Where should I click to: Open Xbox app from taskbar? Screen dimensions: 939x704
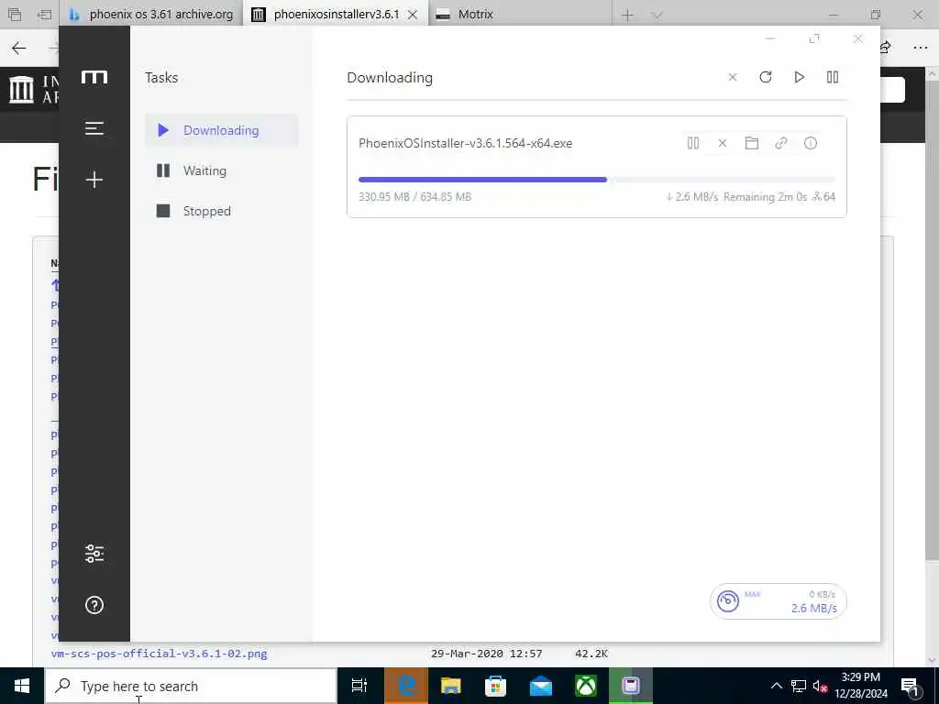point(586,686)
